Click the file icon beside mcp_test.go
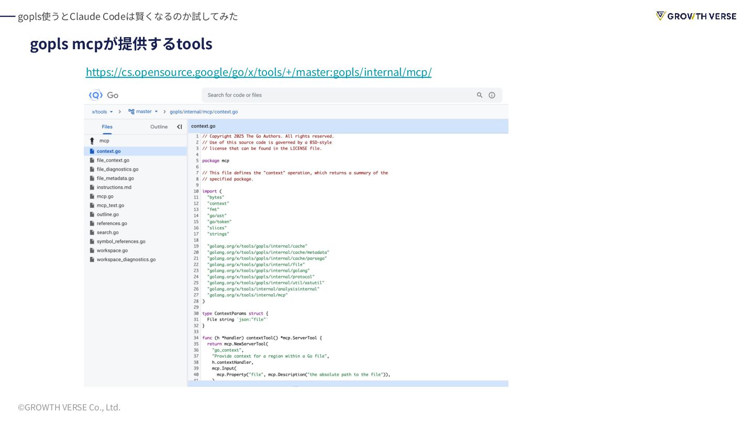754x424 pixels. (92, 205)
